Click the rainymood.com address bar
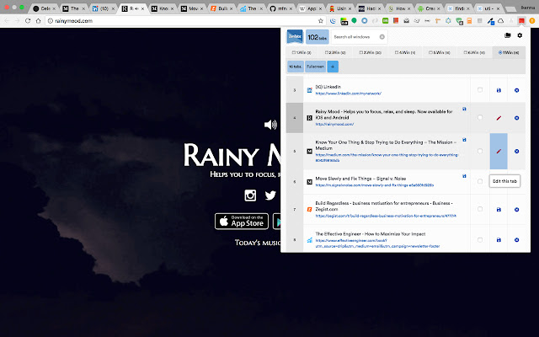Screen dimensions: 539x337 coord(182,21)
